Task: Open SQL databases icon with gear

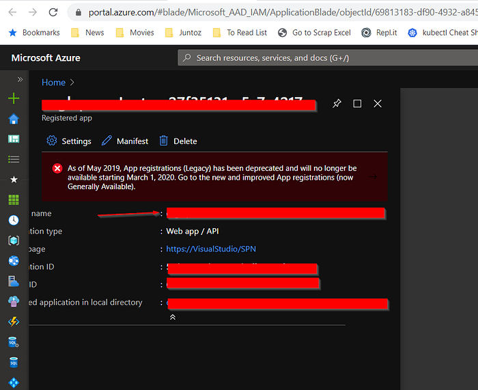Action: click(x=14, y=342)
